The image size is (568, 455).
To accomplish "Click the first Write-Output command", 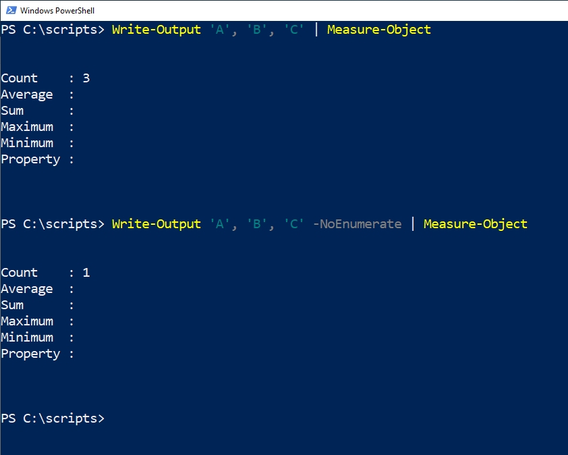I will click(156, 30).
